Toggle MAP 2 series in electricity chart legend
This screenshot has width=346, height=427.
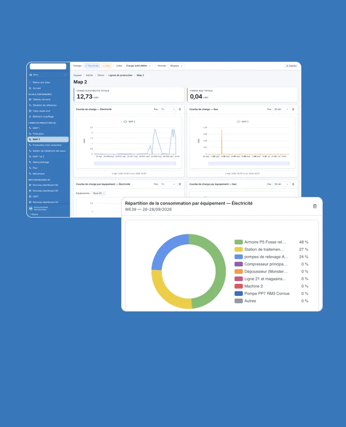(x=129, y=121)
